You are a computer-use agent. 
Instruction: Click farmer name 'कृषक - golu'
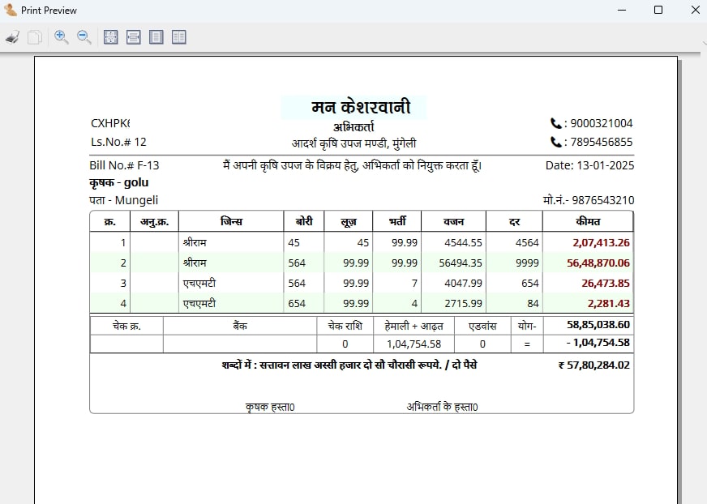coord(119,182)
